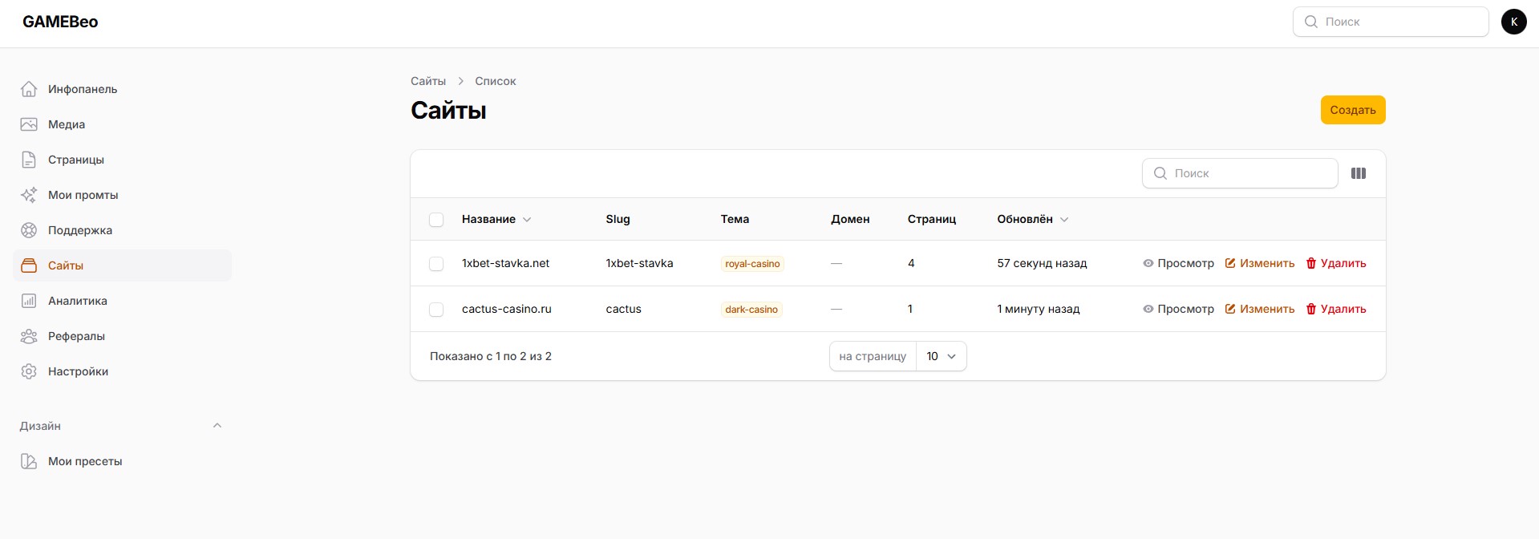This screenshot has width=1539, height=539.
Task: Check the 1xbet-stavka.net row checkbox
Action: click(x=436, y=264)
